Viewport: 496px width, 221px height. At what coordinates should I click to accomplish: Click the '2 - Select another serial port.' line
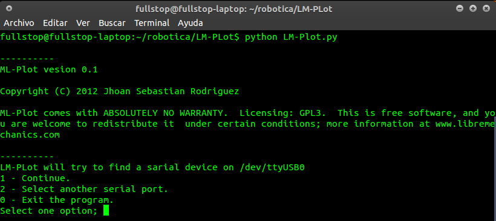pos(84,189)
